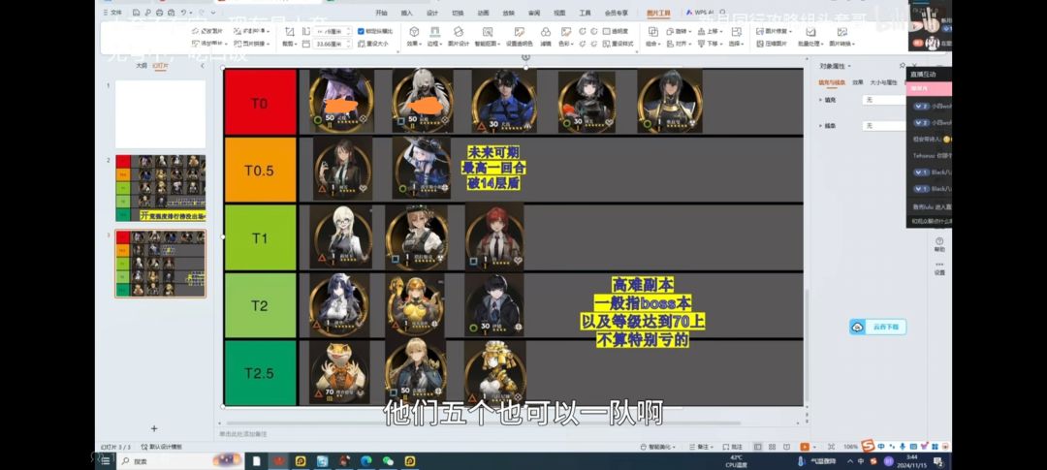
Task: Open the 效果 picture effects tool
Action: point(414,37)
